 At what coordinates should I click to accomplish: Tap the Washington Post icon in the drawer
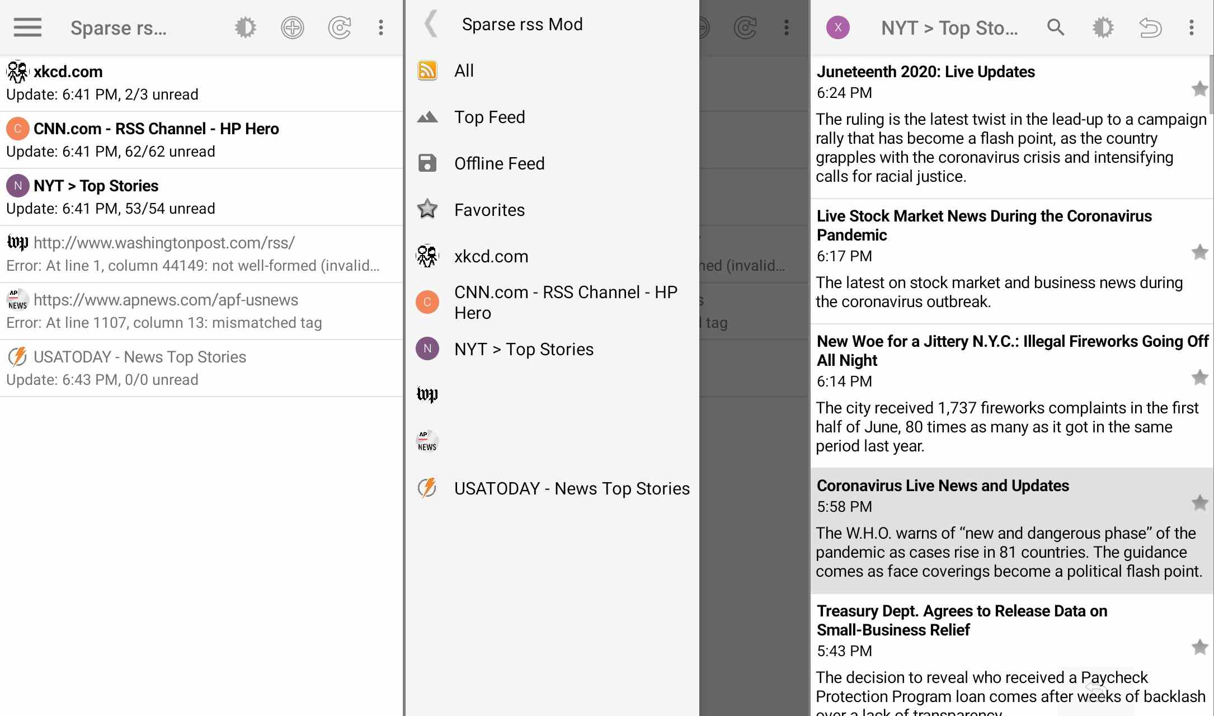coord(427,395)
